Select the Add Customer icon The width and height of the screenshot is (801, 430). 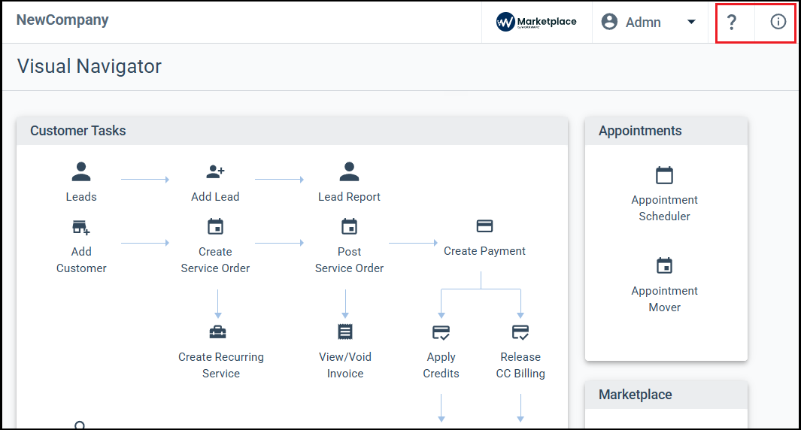pyautogui.click(x=81, y=227)
